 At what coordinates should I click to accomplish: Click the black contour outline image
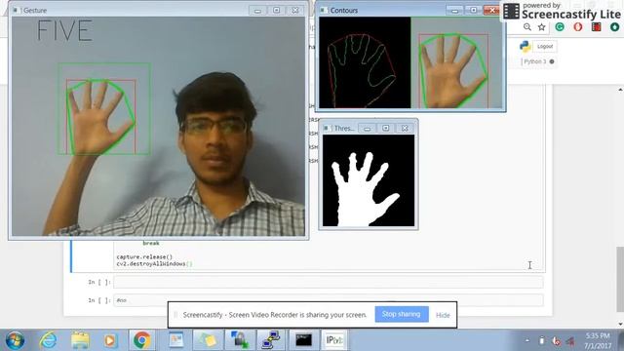click(x=365, y=62)
